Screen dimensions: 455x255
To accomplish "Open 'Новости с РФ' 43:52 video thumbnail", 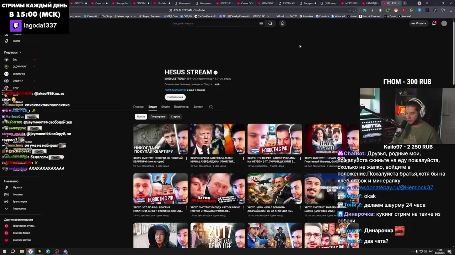I will [274, 139].
